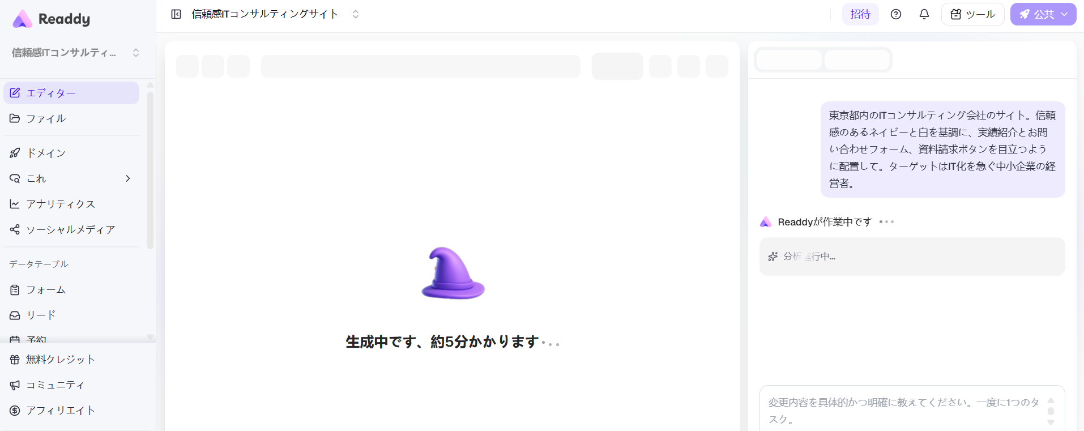Open notifications bell icon

(924, 14)
